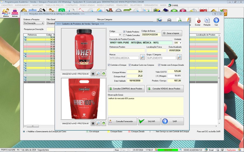Click the SALVAR button

(149, 121)
